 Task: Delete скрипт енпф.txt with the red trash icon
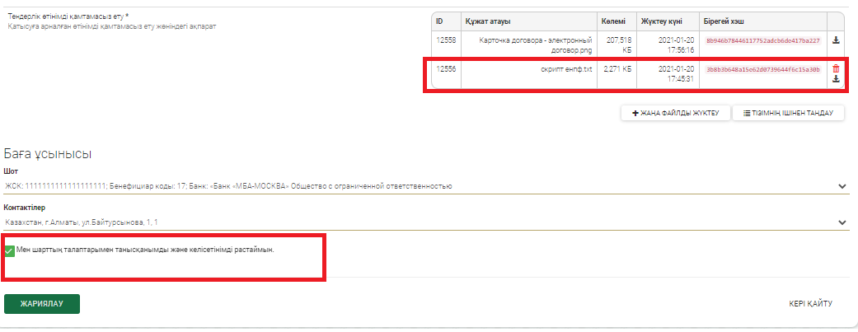(836, 69)
